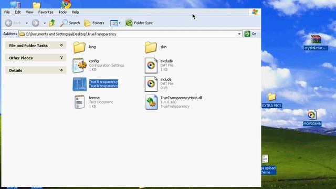Click the 'lang' folder name
Screen dimensions: 336x189
coord(92,47)
